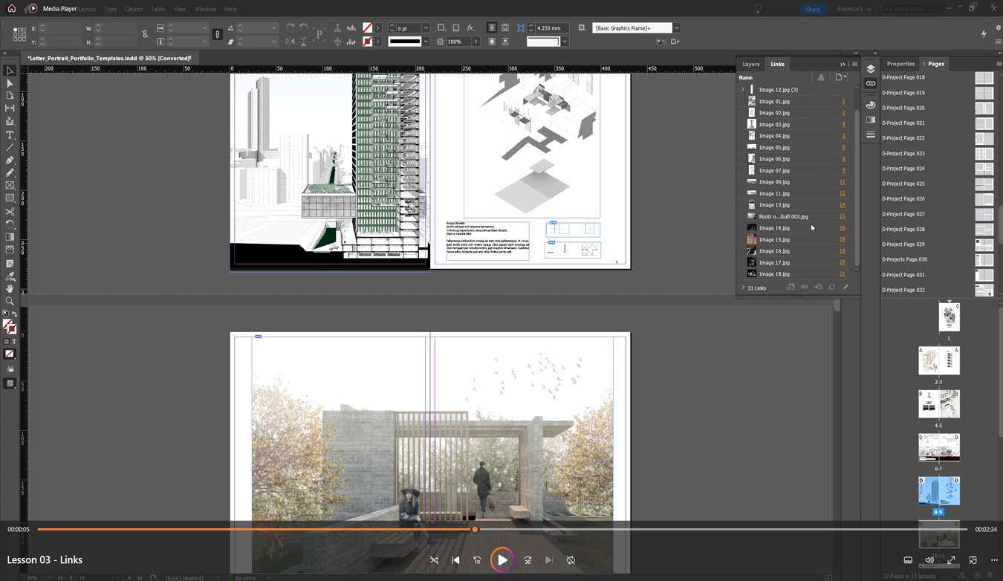Select the Direct Selection tool

point(10,83)
